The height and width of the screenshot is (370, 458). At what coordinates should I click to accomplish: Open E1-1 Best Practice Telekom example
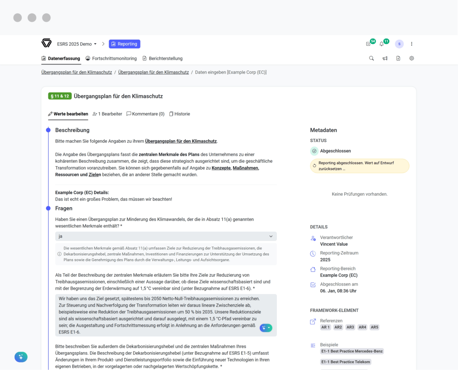[x=346, y=362]
